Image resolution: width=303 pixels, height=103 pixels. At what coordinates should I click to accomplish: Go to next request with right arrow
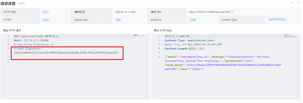pyautogui.click(x=298, y=3)
